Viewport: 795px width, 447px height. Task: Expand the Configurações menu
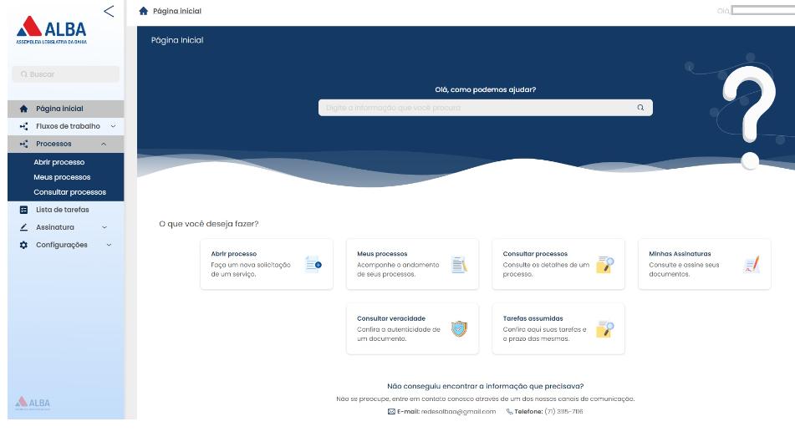click(109, 245)
